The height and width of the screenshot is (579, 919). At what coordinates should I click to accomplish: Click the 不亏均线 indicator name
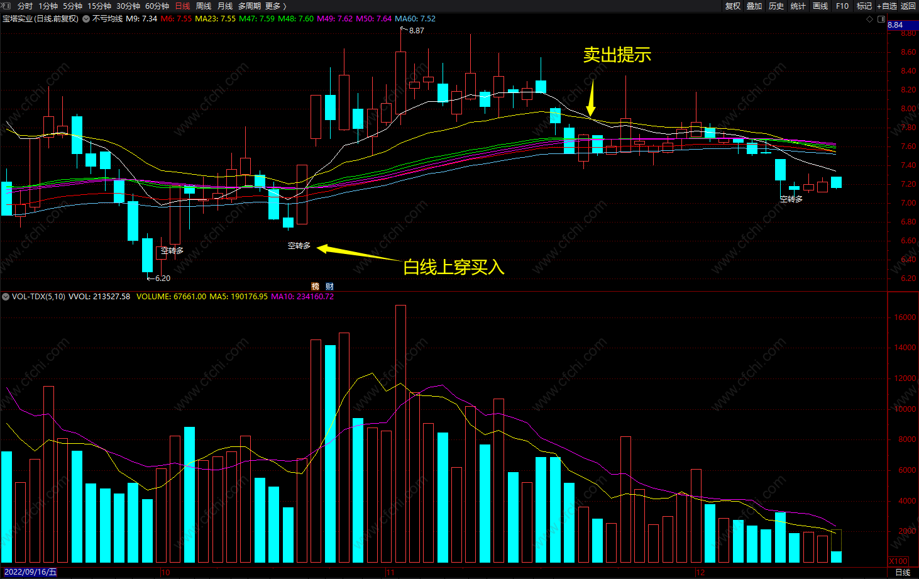point(107,19)
